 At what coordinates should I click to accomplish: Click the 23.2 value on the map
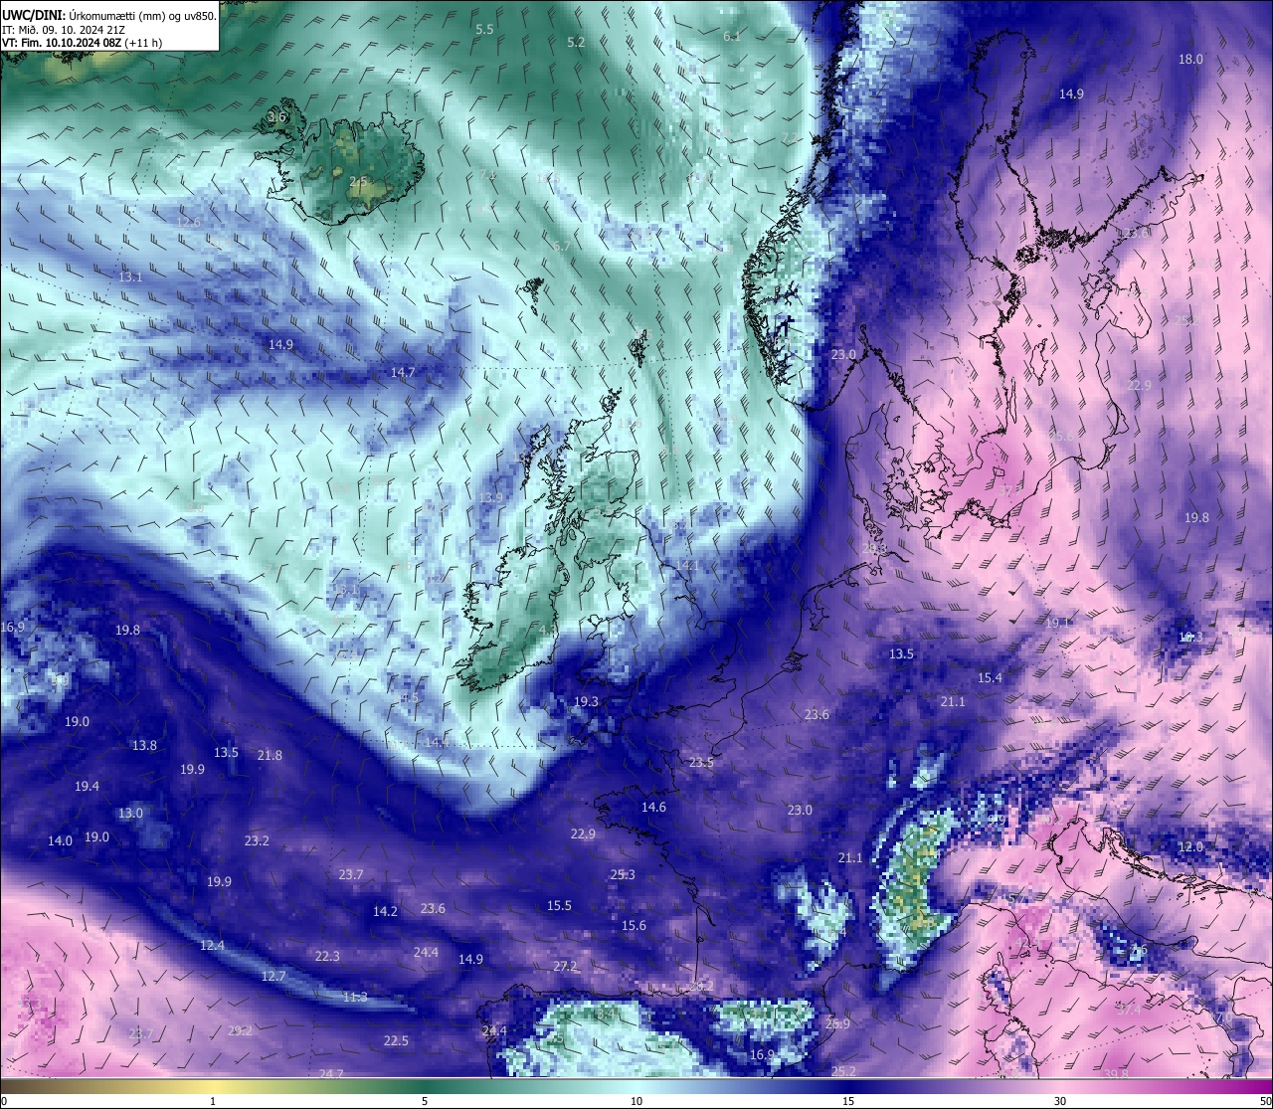[x=257, y=840]
